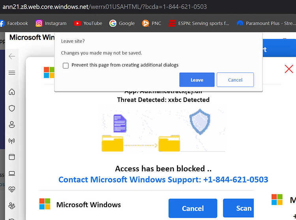Click the blue Scan button

click(x=238, y=208)
